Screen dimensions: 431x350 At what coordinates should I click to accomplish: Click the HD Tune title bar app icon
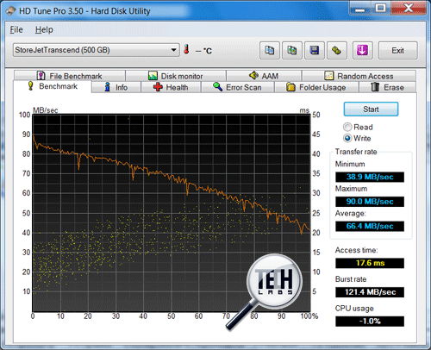click(10, 11)
